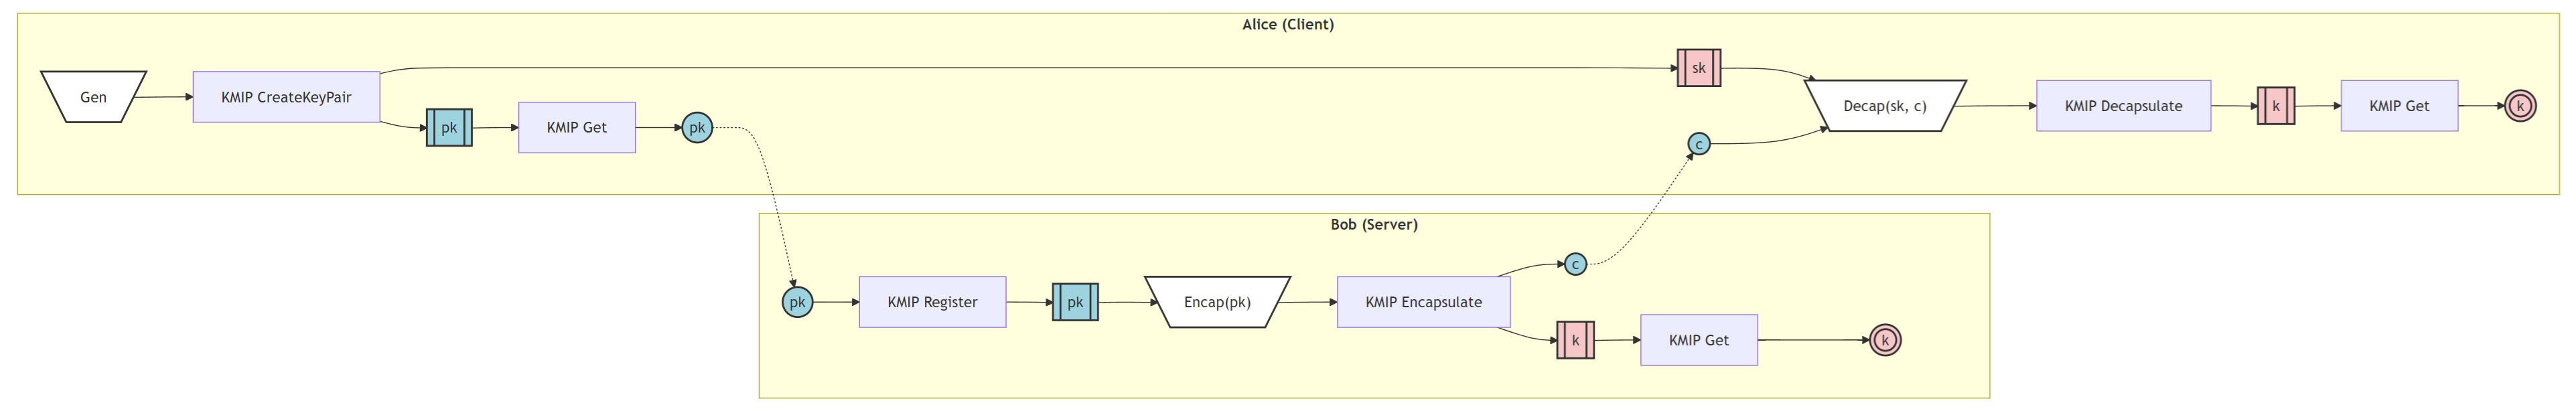The height and width of the screenshot is (411, 2576).
Task: Select the pk circle in Alice's section
Action: [697, 128]
